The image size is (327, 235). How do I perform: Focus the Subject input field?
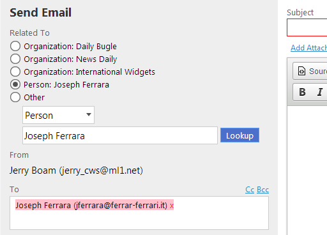[x=307, y=27]
